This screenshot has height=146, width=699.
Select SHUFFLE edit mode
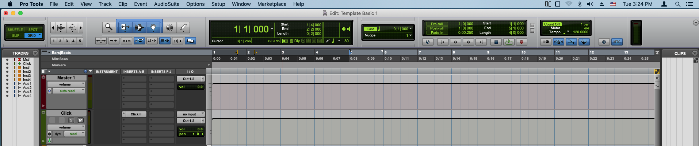tap(15, 30)
